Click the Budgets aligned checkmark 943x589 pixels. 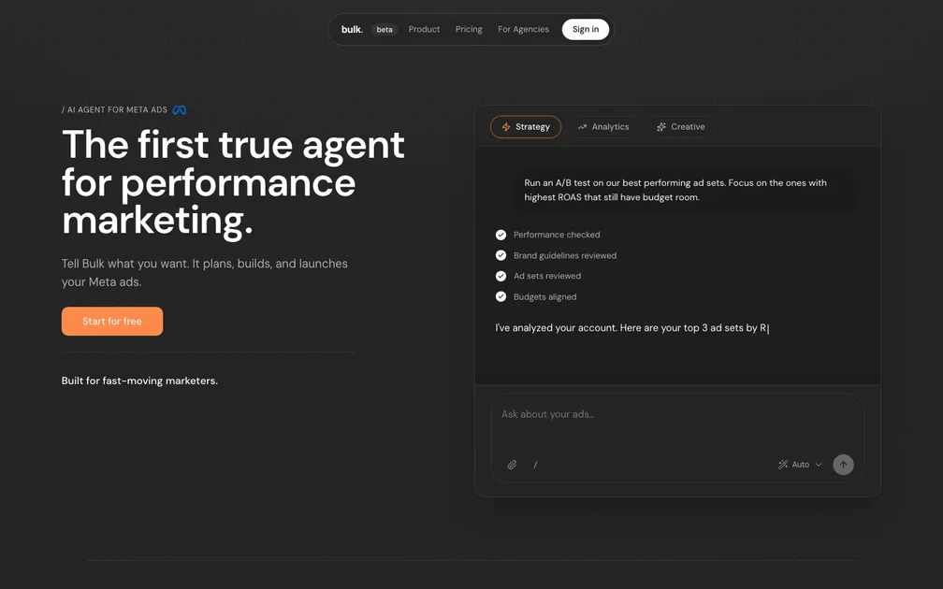tap(501, 296)
